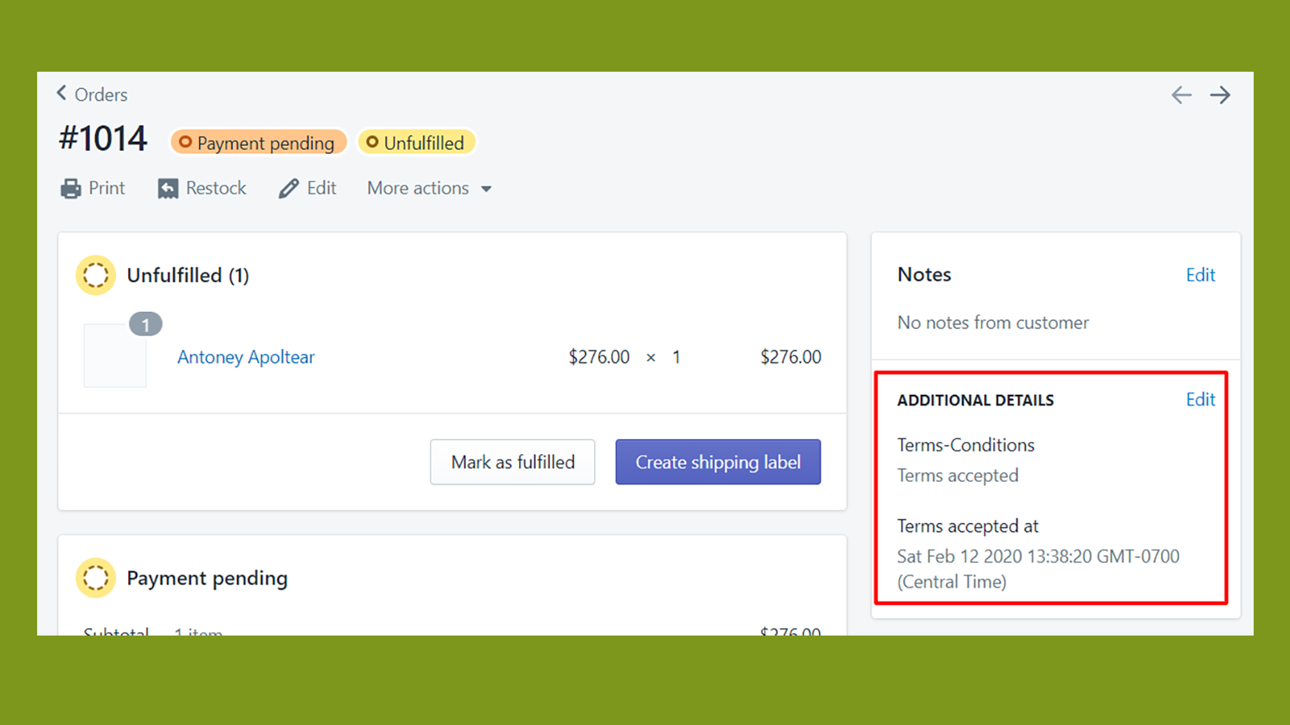Click the Unfulfilled status badge
1290x725 pixels.
click(x=416, y=143)
